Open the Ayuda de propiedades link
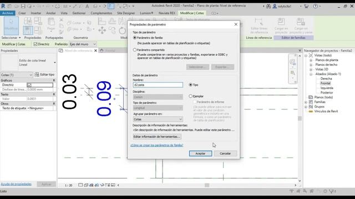This screenshot has height=199, width=355. tap(16, 184)
